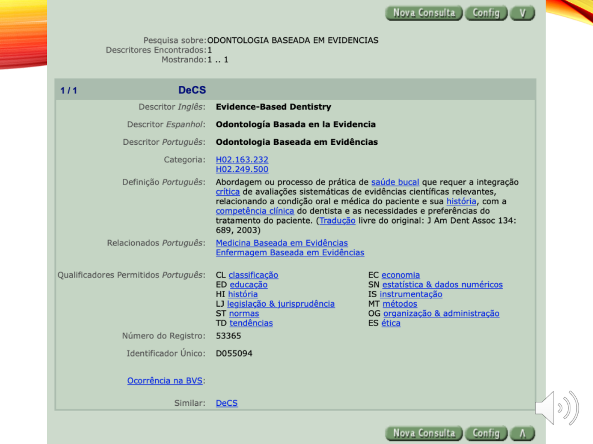Open category link H02.163.232
Viewport: 593px width, 444px height.
tap(242, 160)
